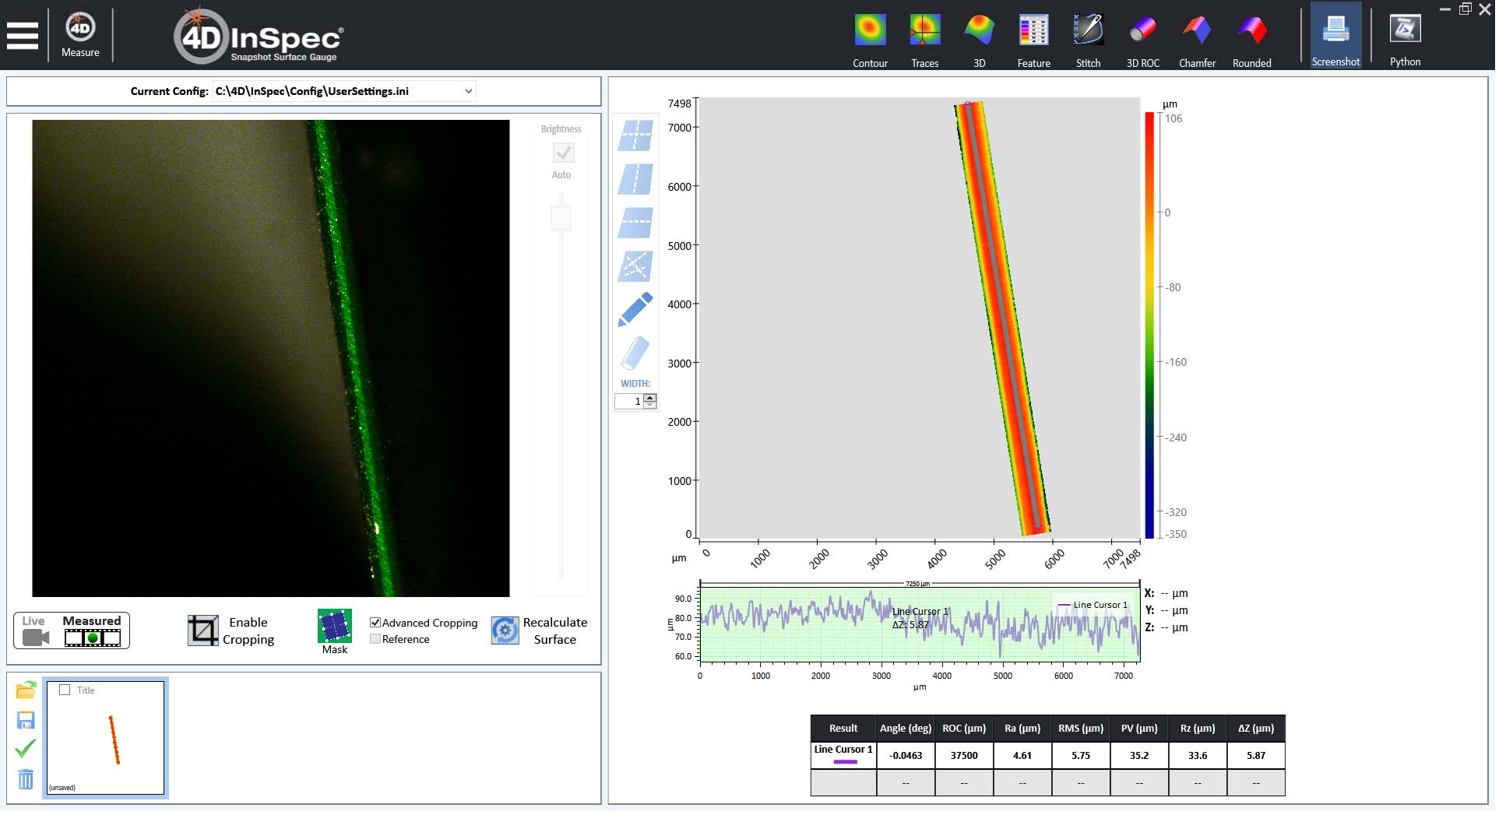Uncheck Advanced Cropping
1506x822 pixels.
point(375,623)
